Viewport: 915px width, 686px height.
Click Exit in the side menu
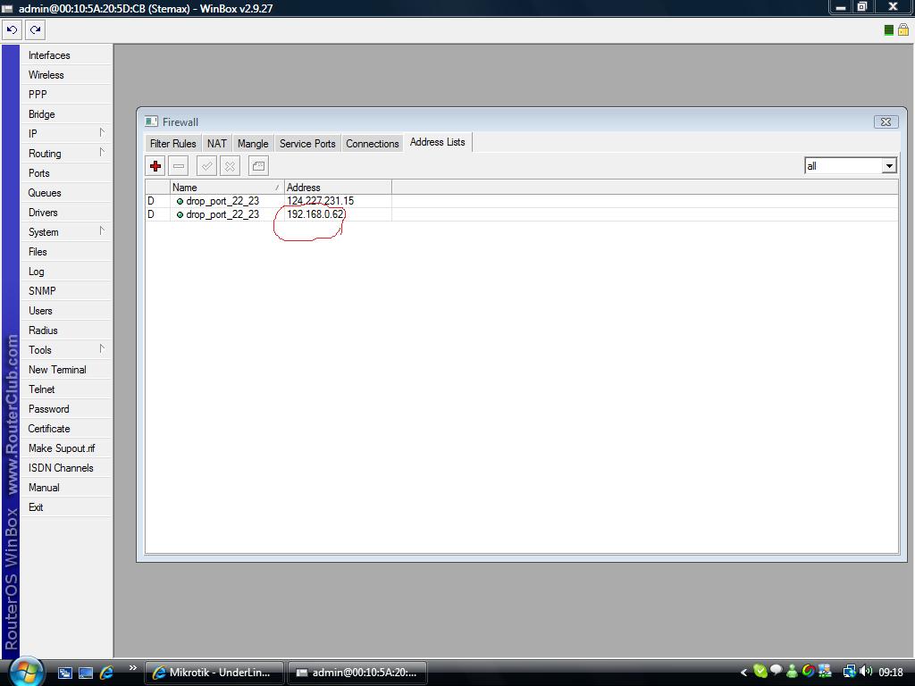[x=65, y=507]
